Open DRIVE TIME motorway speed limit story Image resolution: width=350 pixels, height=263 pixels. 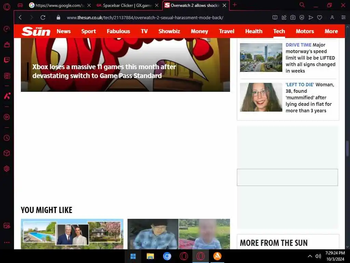click(x=310, y=58)
